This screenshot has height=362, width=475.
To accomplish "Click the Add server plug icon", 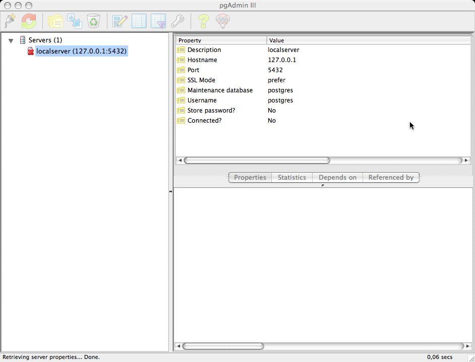I will (10, 21).
